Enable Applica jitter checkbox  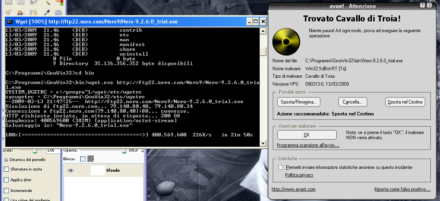point(6,180)
